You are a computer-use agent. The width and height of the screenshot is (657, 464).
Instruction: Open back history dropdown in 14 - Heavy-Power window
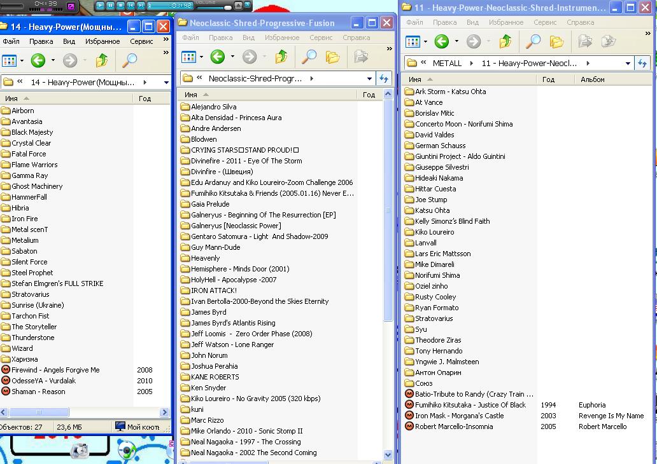tap(53, 60)
